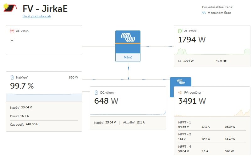Open the battery state history graph
252x158 pixels.
pos(44,97)
